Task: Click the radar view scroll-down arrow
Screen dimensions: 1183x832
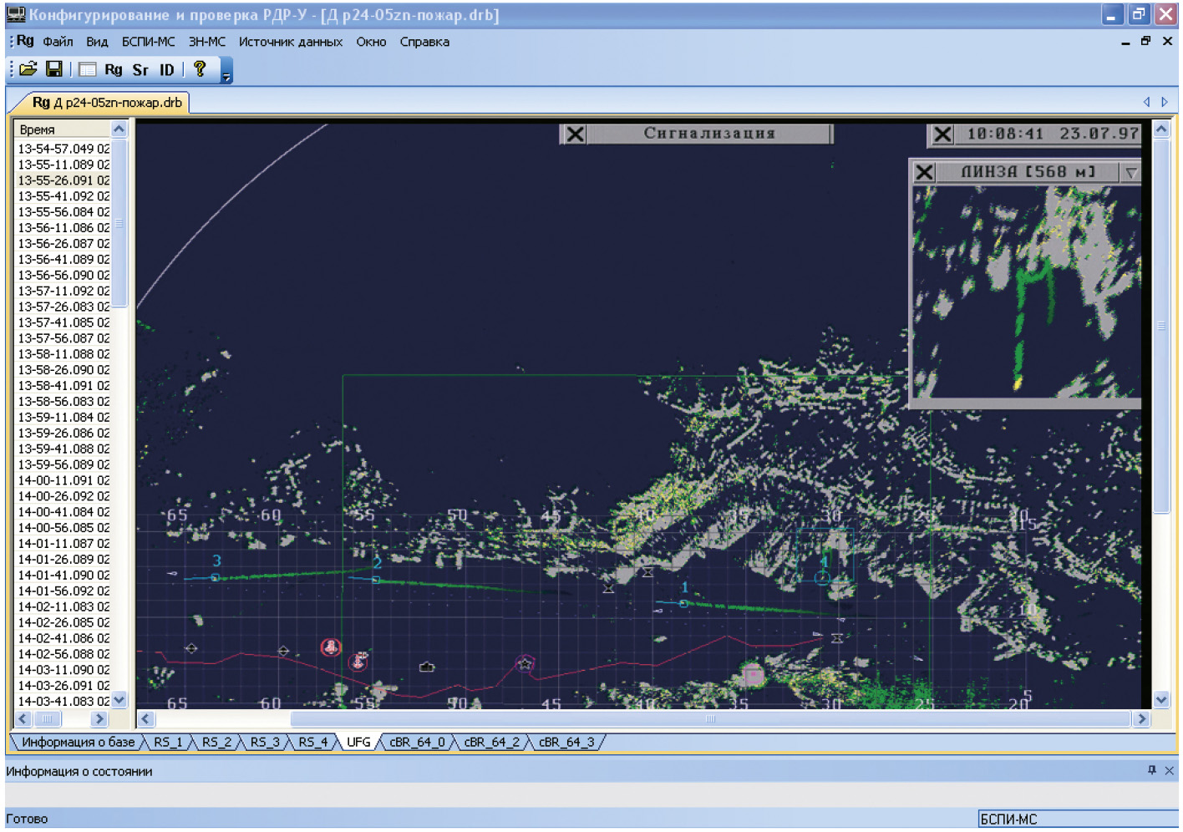Action: coord(1161,700)
